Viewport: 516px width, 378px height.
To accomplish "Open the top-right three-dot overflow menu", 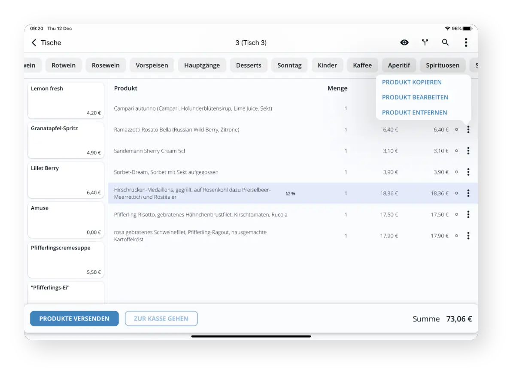I will coord(466,42).
